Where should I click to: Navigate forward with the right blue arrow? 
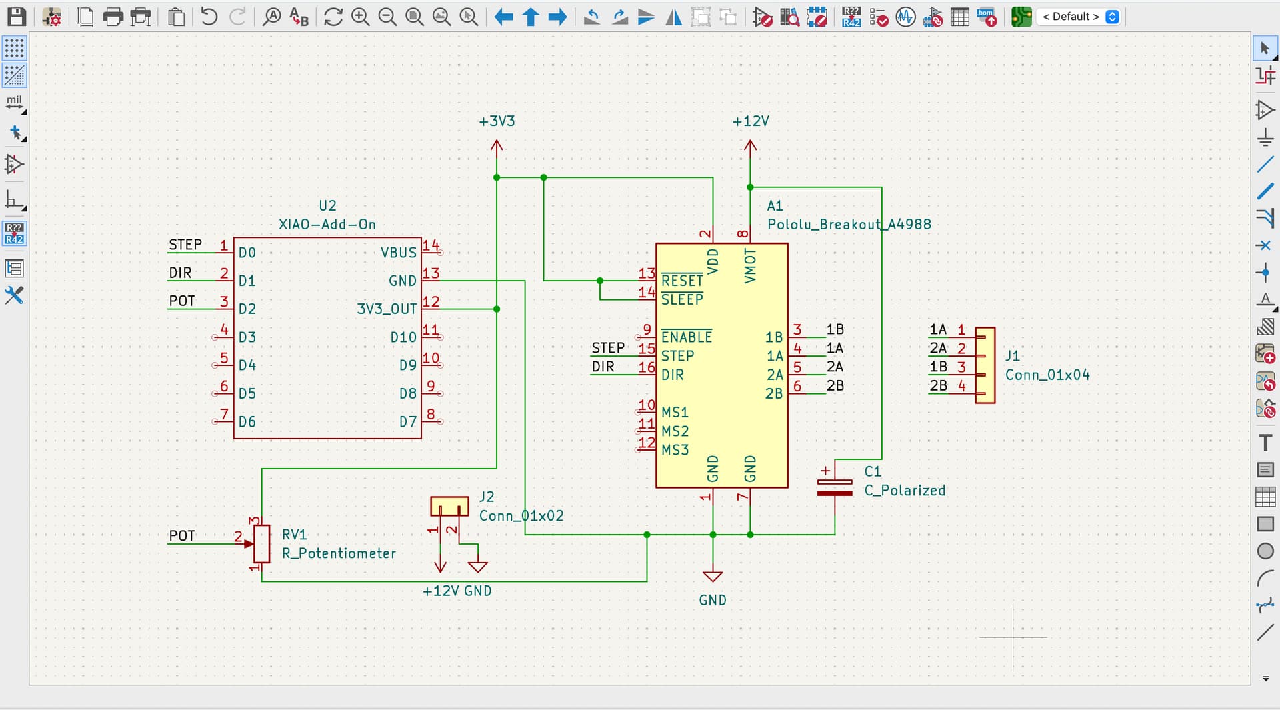pos(557,17)
